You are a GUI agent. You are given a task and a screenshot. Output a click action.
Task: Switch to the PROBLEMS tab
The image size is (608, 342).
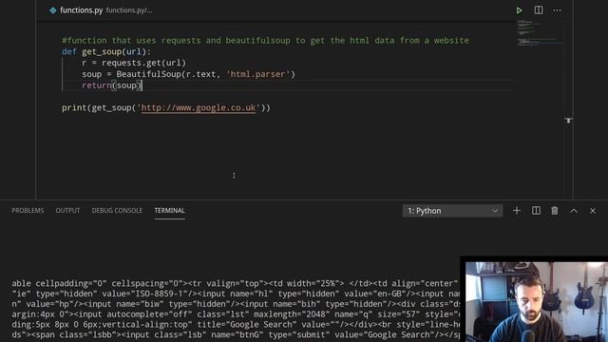point(28,211)
